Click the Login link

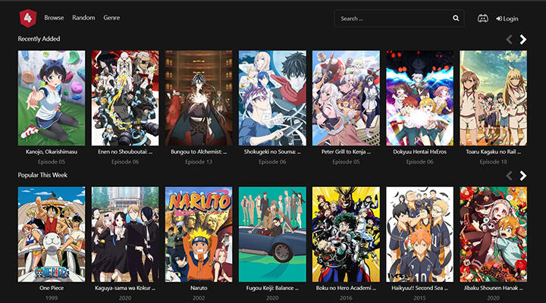507,18
